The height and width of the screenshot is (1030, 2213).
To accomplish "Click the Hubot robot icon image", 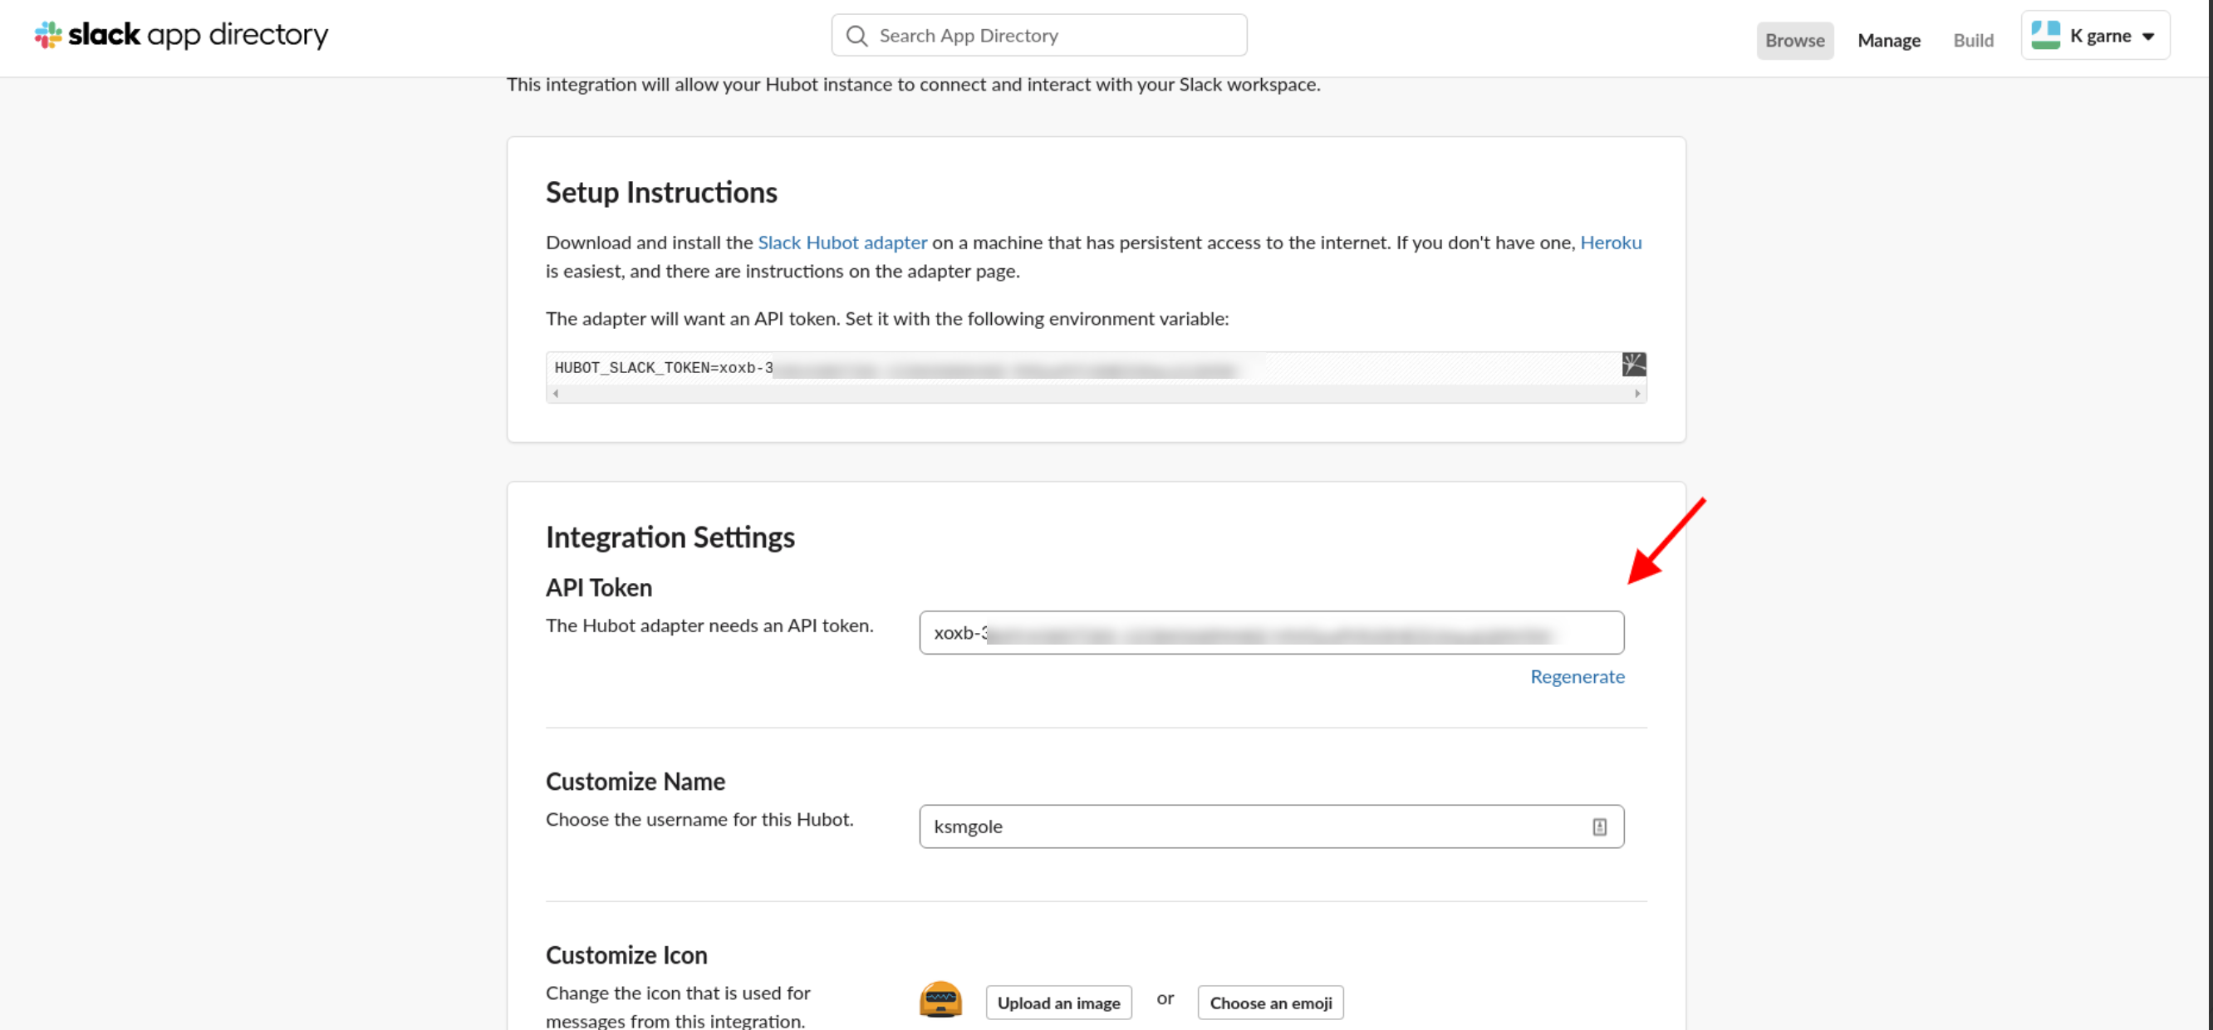I will coord(940,998).
